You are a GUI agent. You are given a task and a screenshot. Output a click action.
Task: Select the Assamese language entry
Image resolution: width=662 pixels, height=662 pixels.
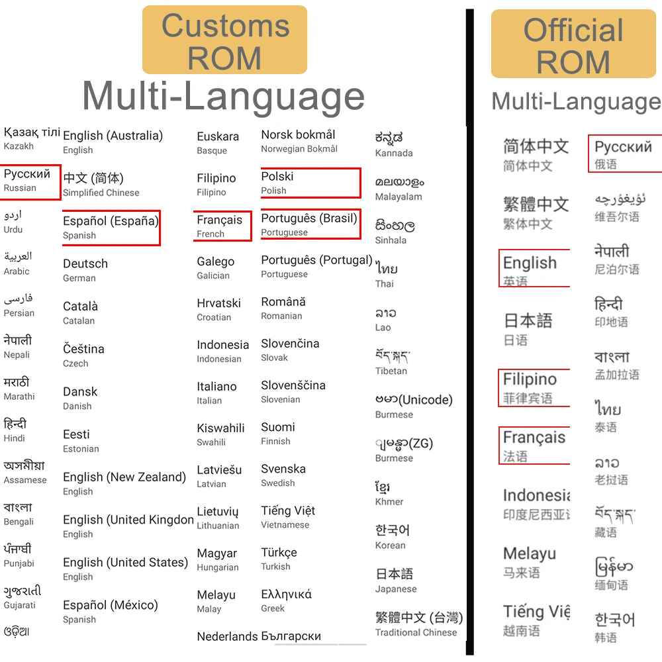pyautogui.click(x=25, y=473)
